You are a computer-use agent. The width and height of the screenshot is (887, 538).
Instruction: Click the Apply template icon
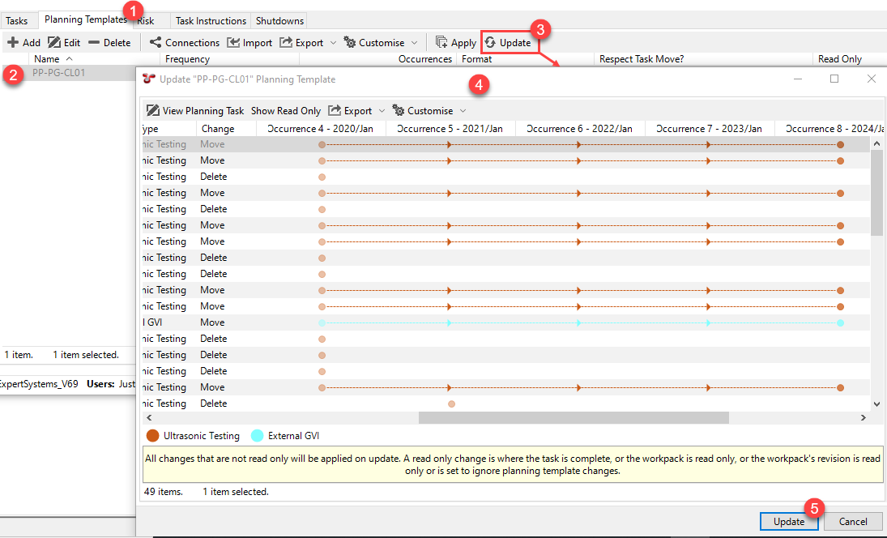(x=441, y=42)
